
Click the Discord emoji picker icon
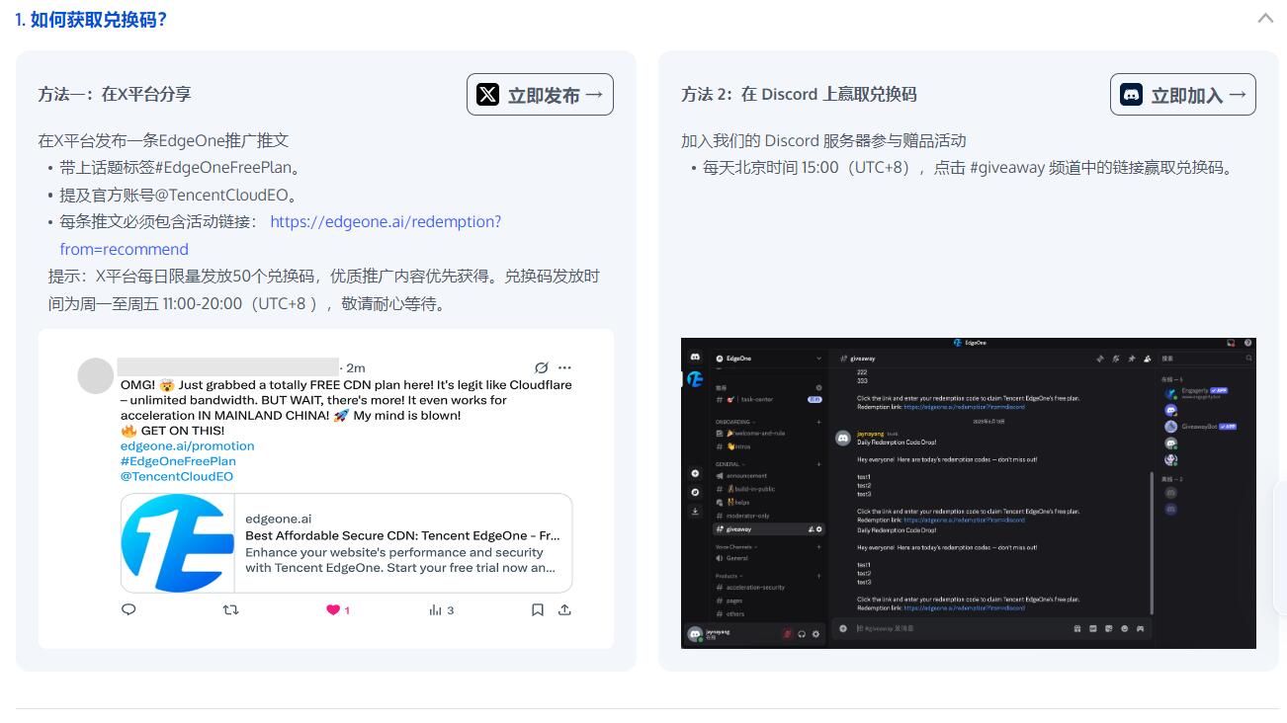click(1125, 628)
